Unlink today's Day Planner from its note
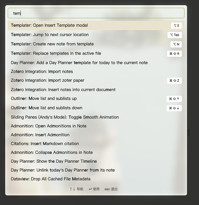Screen dimensions: 199x205 point(63,170)
